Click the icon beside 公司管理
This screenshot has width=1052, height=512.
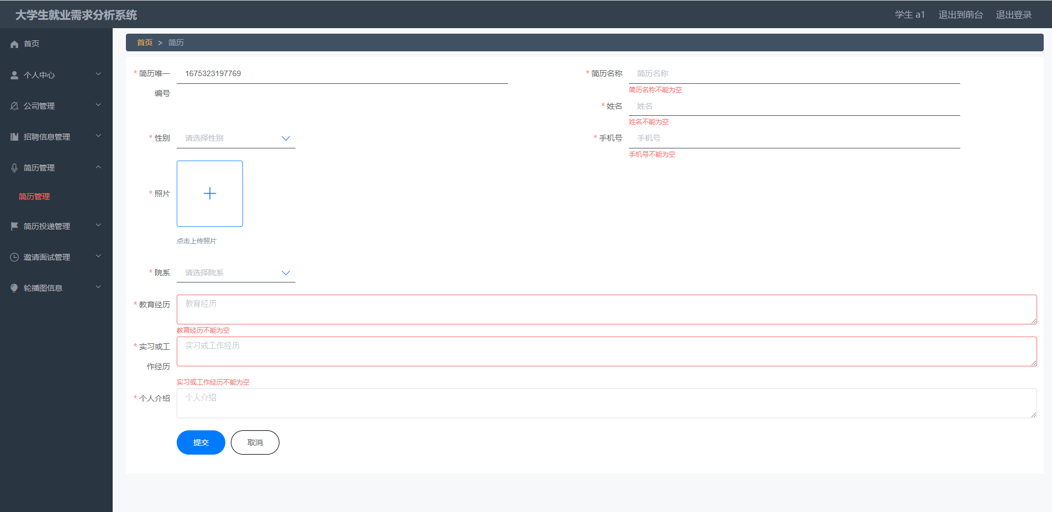pos(14,106)
